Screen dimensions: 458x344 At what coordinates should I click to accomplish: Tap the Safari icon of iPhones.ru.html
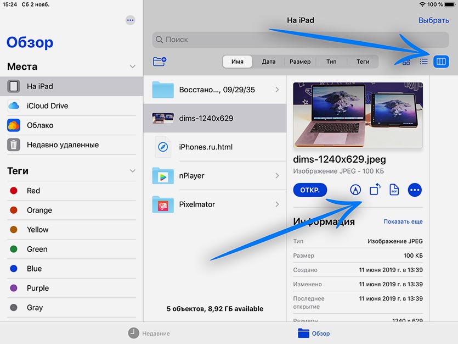pyautogui.click(x=163, y=147)
